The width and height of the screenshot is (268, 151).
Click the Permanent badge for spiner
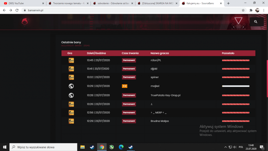point(129,77)
